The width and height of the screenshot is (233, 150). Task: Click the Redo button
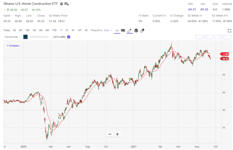(x=222, y=37)
